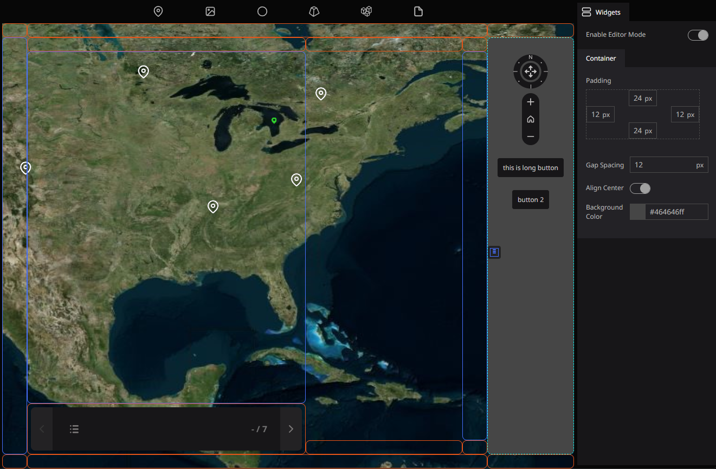Select the location marker tool in top toolbar
Image resolution: width=716 pixels, height=469 pixels.
pos(158,11)
